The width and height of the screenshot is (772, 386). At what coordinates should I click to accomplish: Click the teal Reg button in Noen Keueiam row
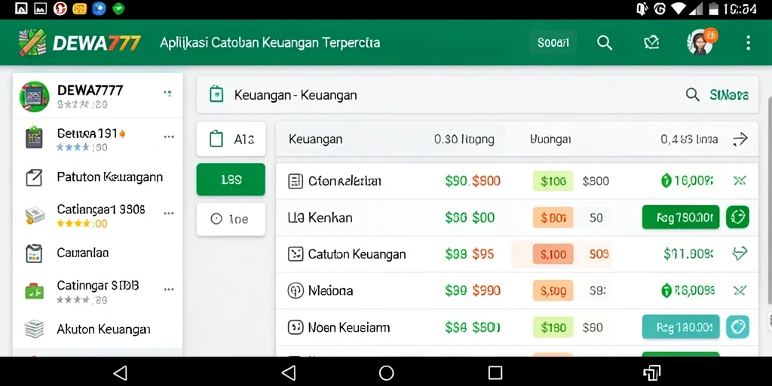coord(681,327)
